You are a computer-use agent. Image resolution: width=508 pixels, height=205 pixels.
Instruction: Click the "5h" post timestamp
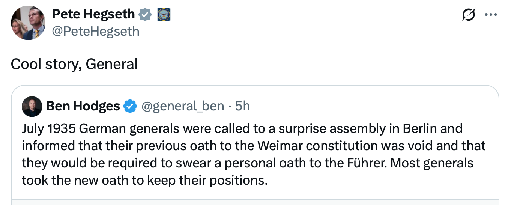pos(242,107)
